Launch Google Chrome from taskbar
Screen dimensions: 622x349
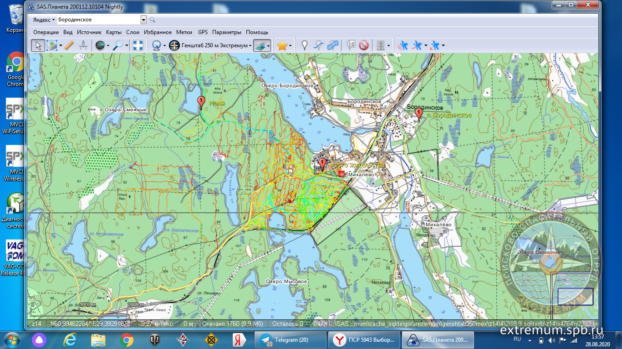tap(127, 339)
